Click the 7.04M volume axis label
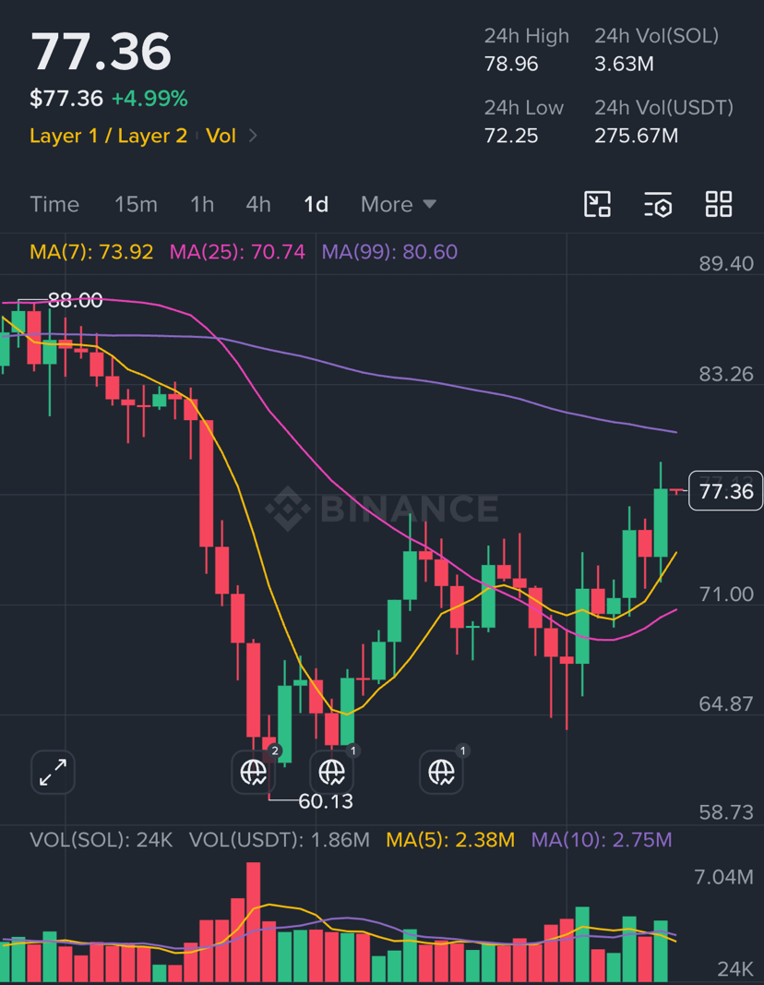The height and width of the screenshot is (985, 764). [x=723, y=877]
